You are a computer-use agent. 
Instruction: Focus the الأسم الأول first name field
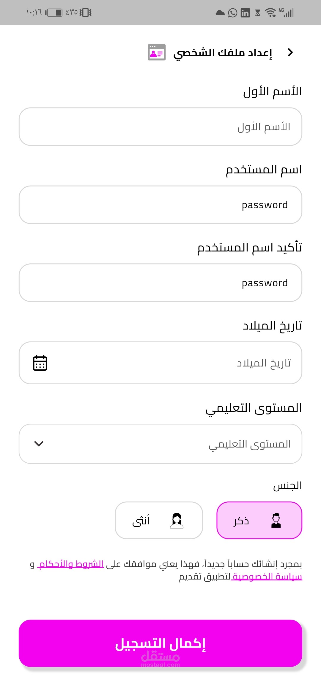click(x=160, y=127)
